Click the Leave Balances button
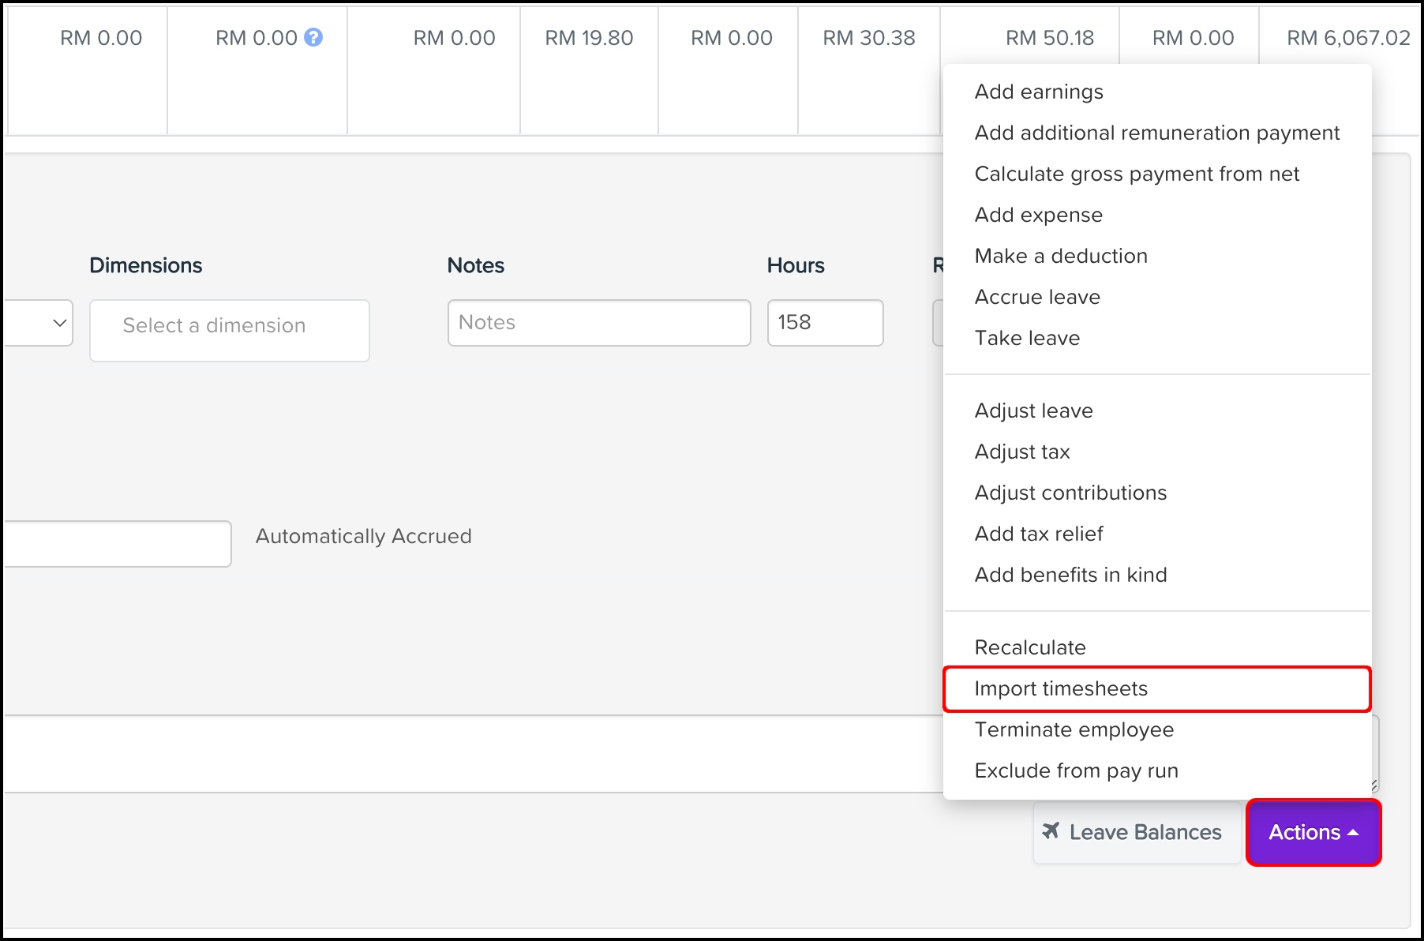The width and height of the screenshot is (1424, 941). point(1134,832)
